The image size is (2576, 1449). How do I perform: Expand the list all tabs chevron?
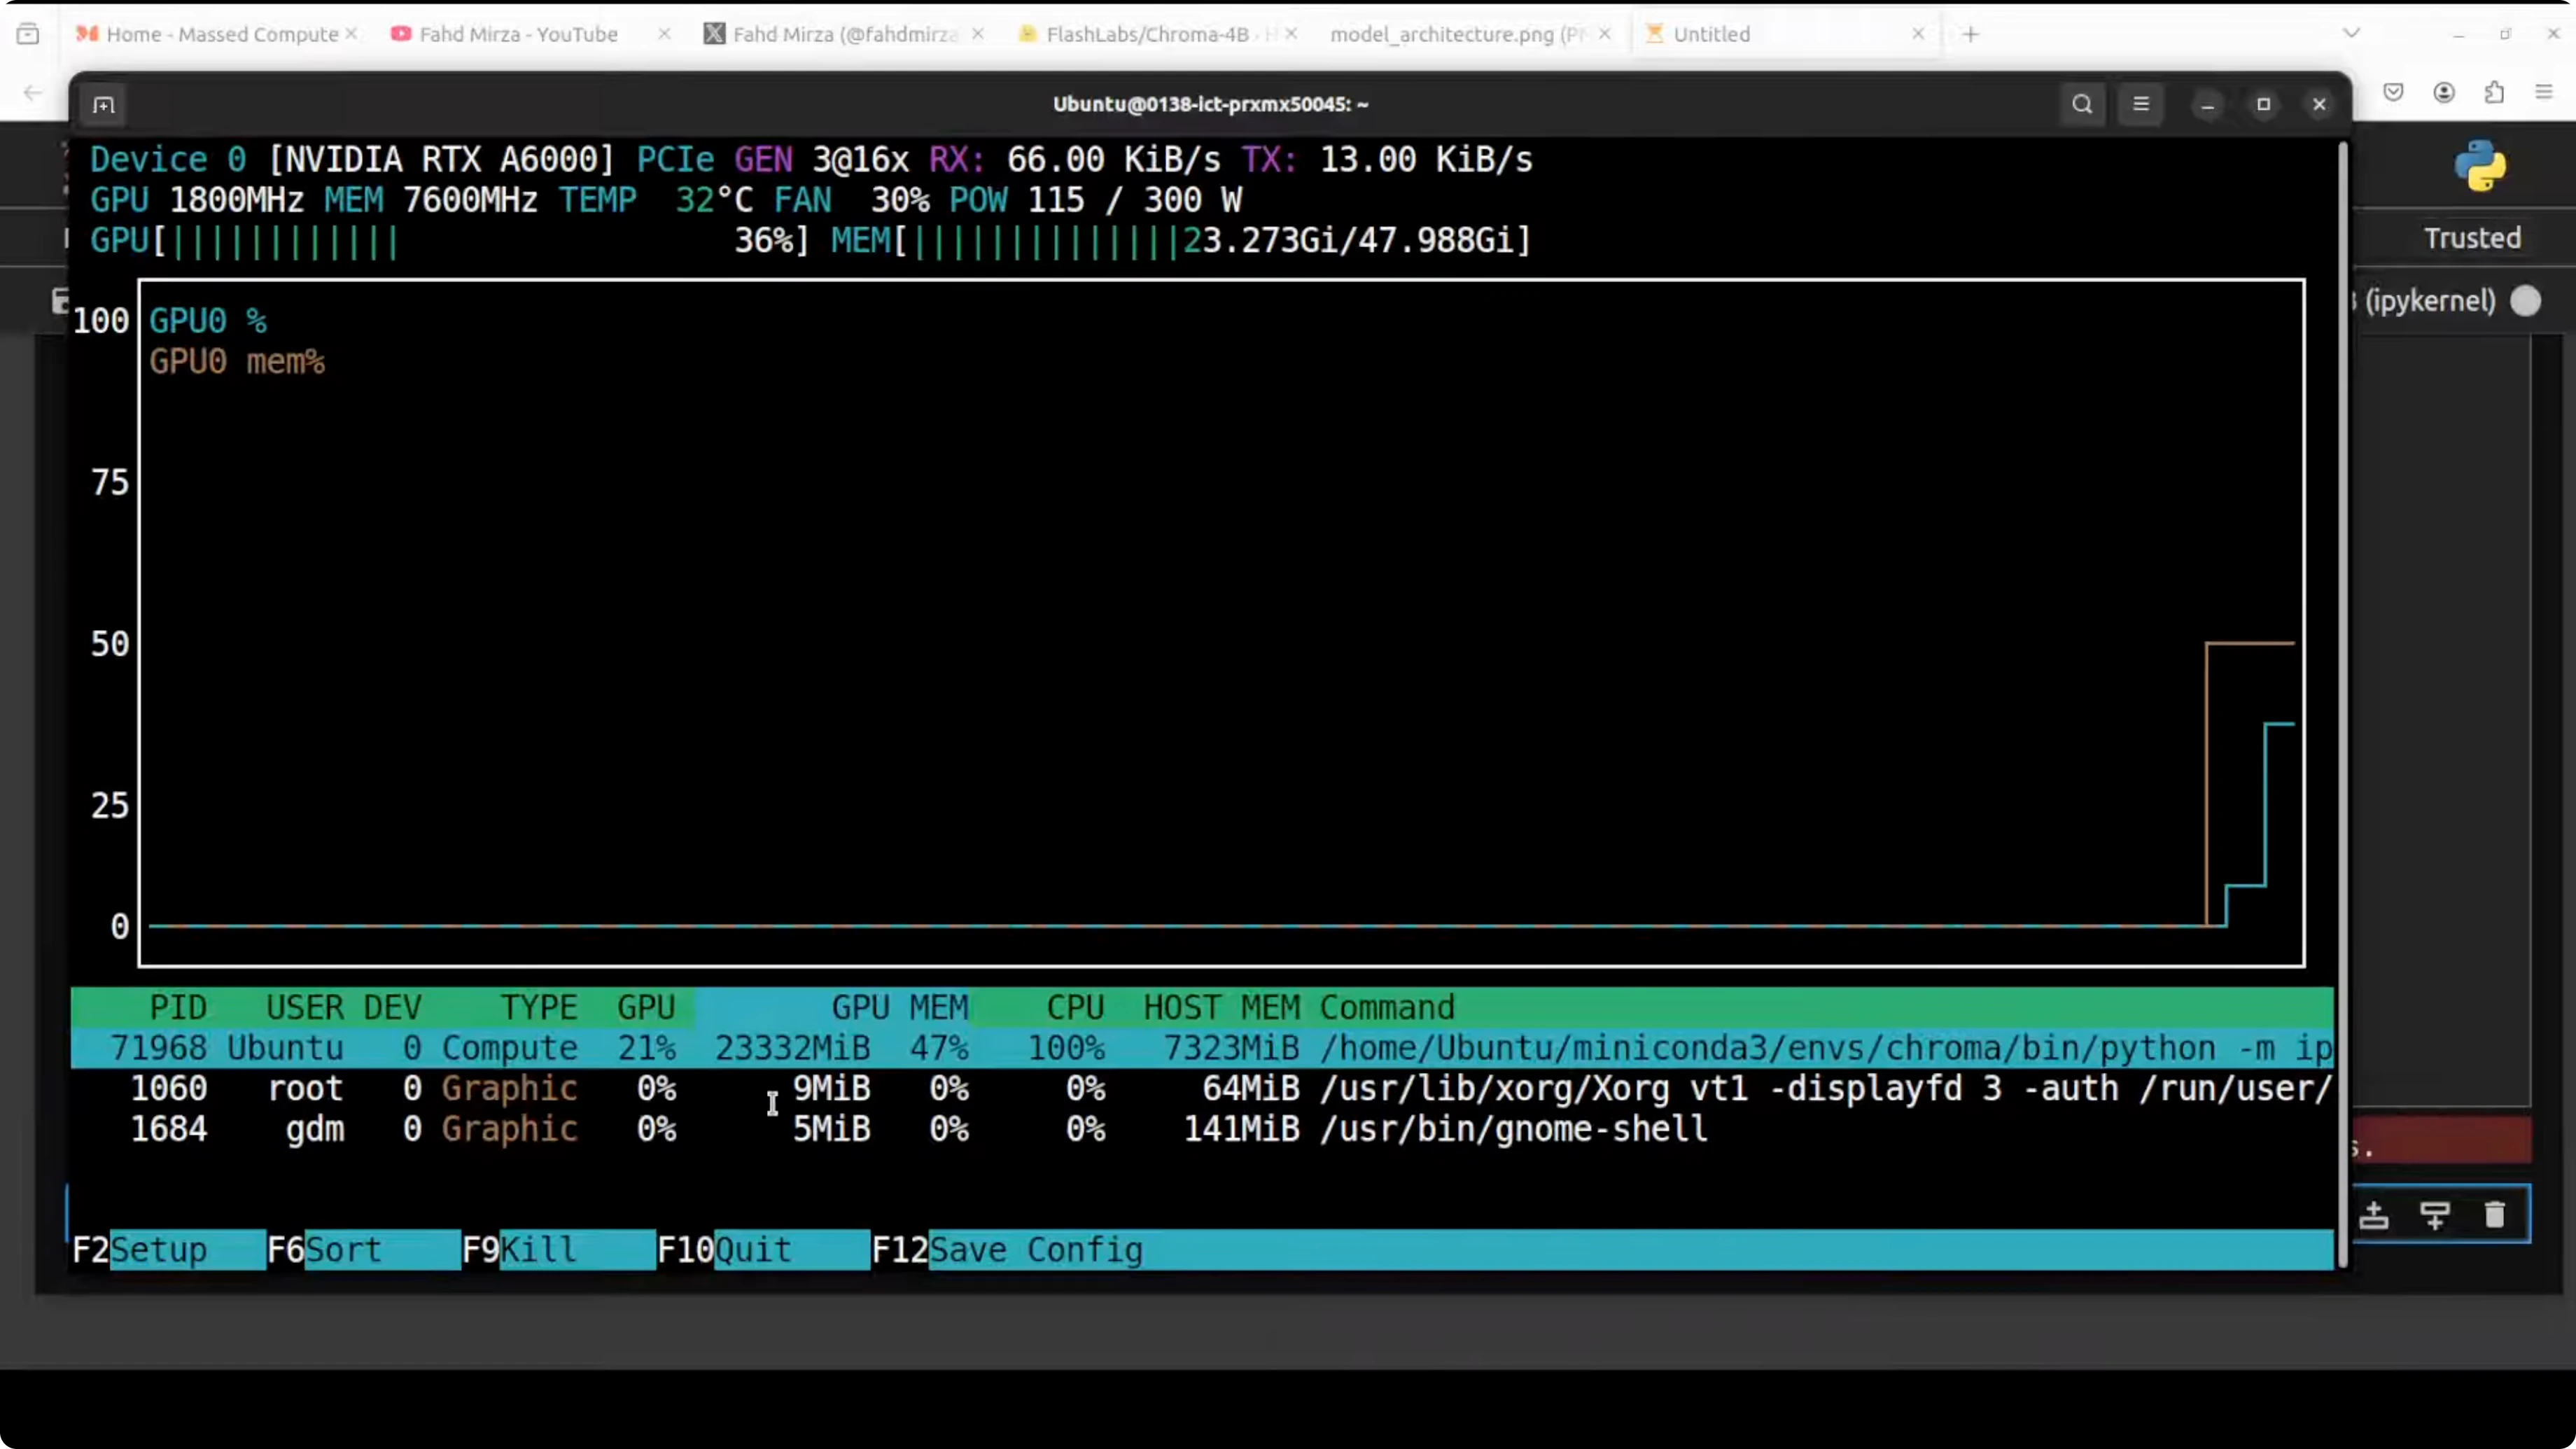(x=2351, y=33)
